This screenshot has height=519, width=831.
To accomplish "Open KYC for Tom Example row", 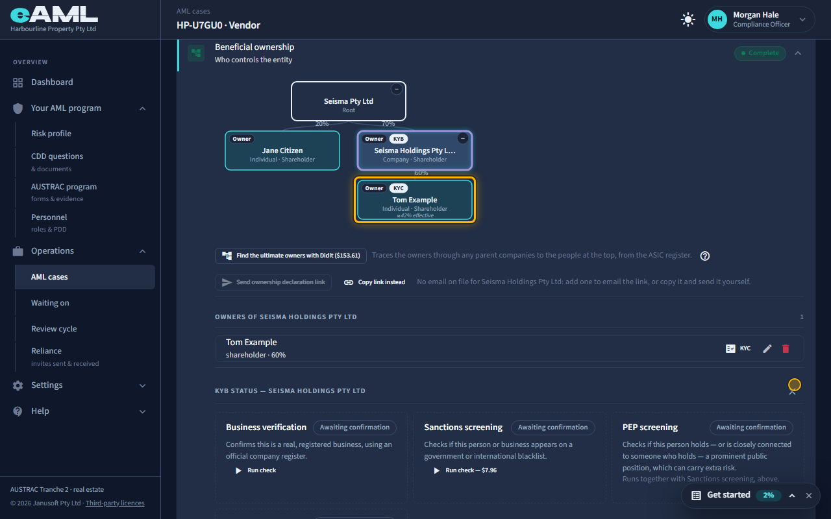I will click(738, 348).
